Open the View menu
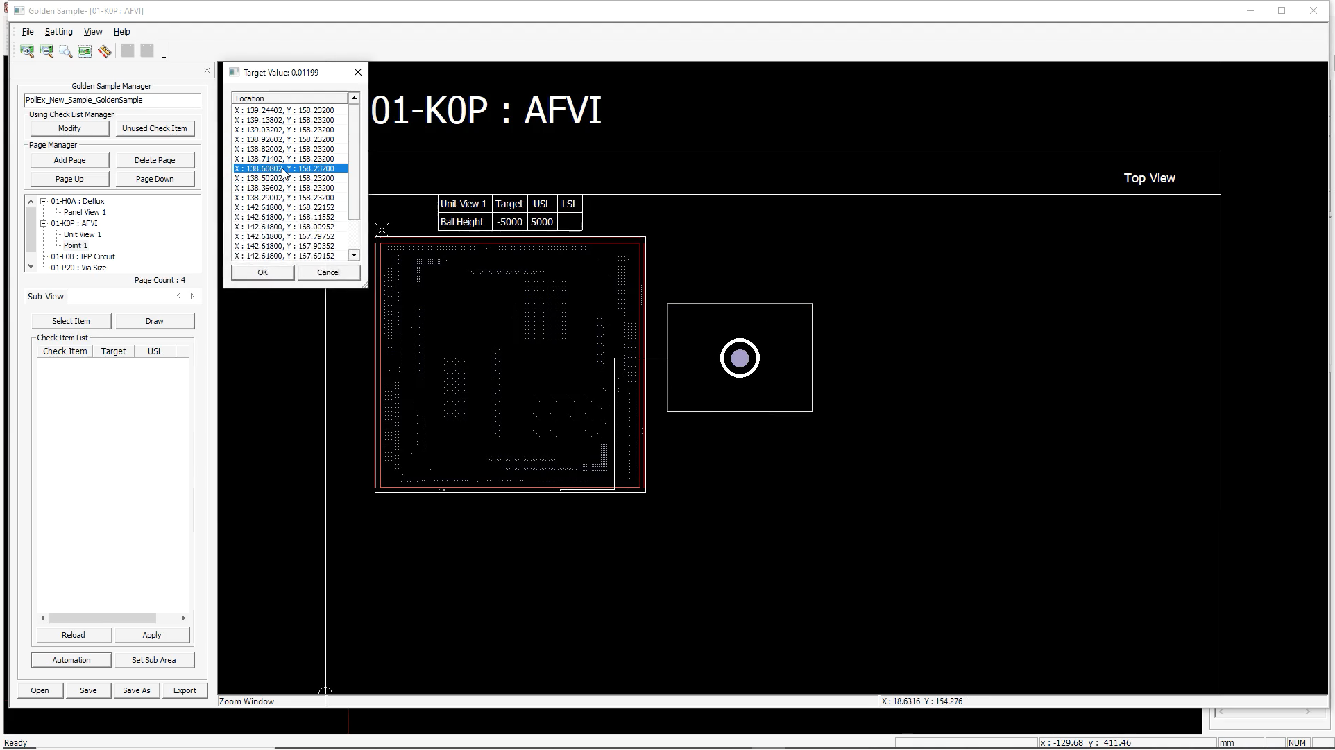1335x750 pixels. pyautogui.click(x=93, y=32)
